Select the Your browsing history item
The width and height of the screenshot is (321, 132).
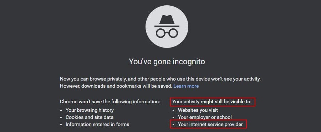(x=90, y=110)
